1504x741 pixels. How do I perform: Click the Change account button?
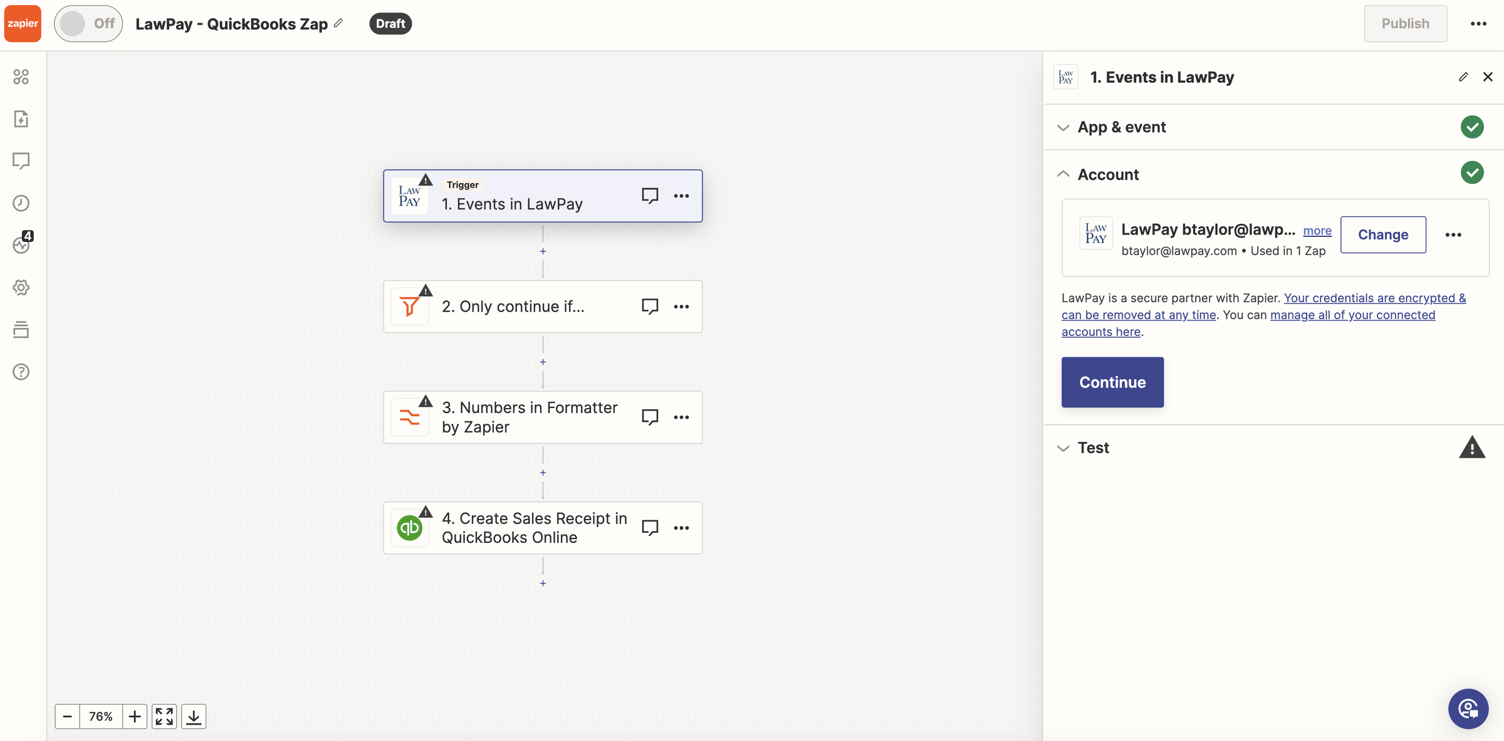click(1383, 234)
